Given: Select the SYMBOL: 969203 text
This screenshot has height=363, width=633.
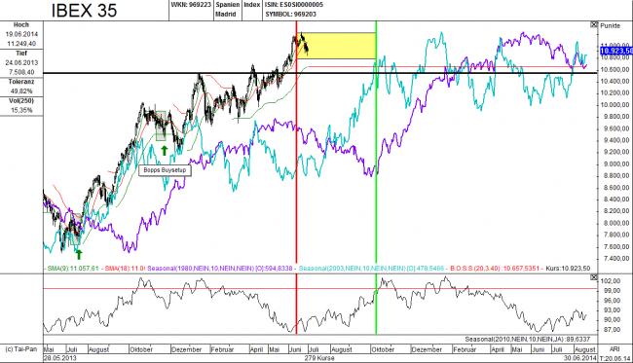Looking at the screenshot, I should coord(290,15).
